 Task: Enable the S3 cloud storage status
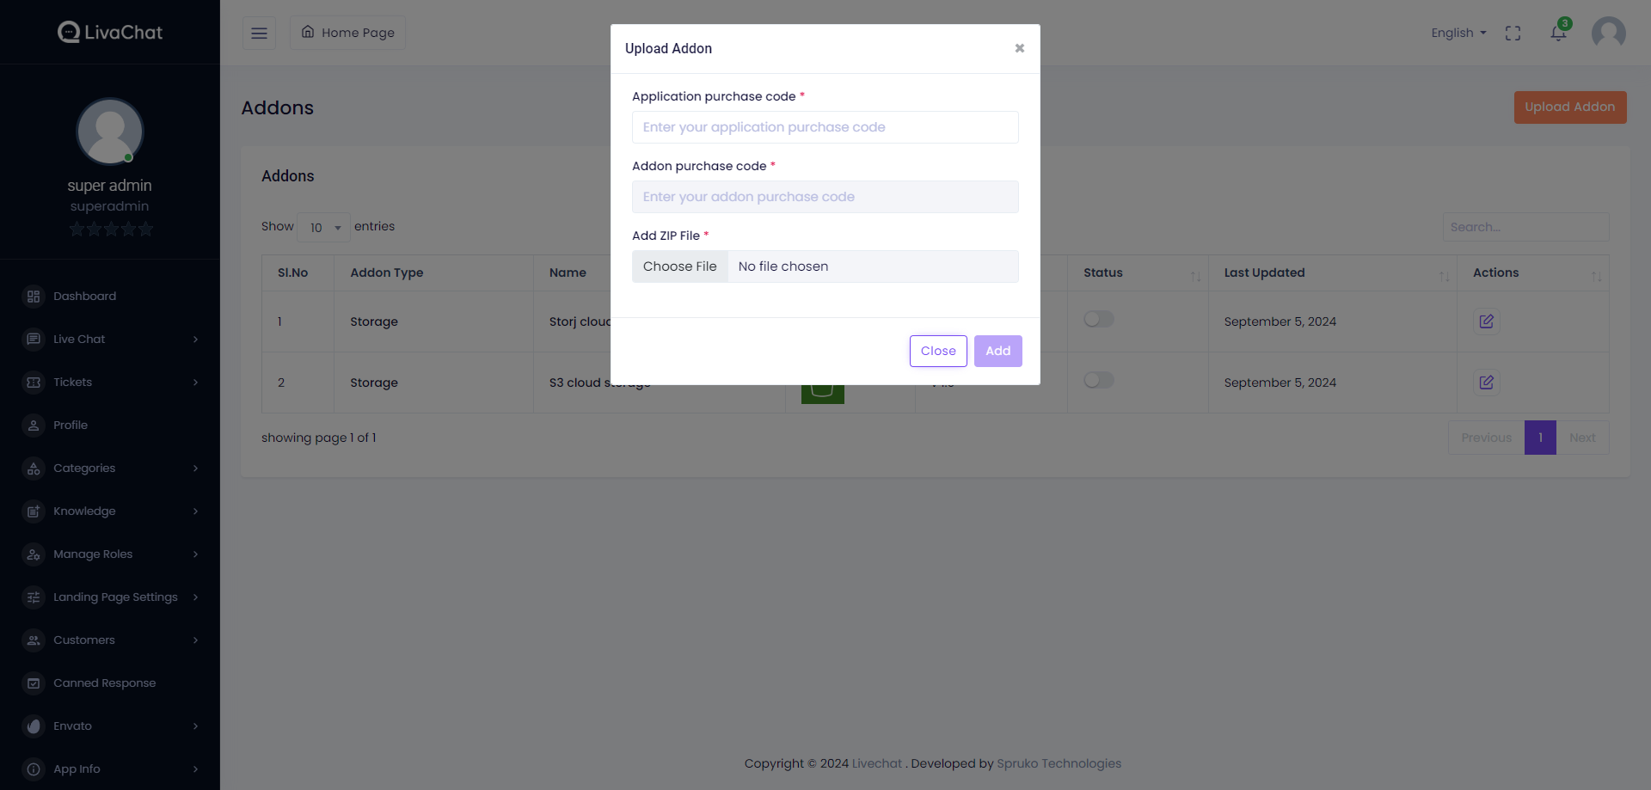tap(1098, 379)
